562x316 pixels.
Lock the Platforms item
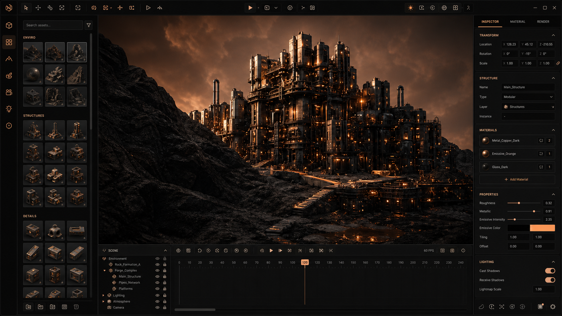[165, 289]
